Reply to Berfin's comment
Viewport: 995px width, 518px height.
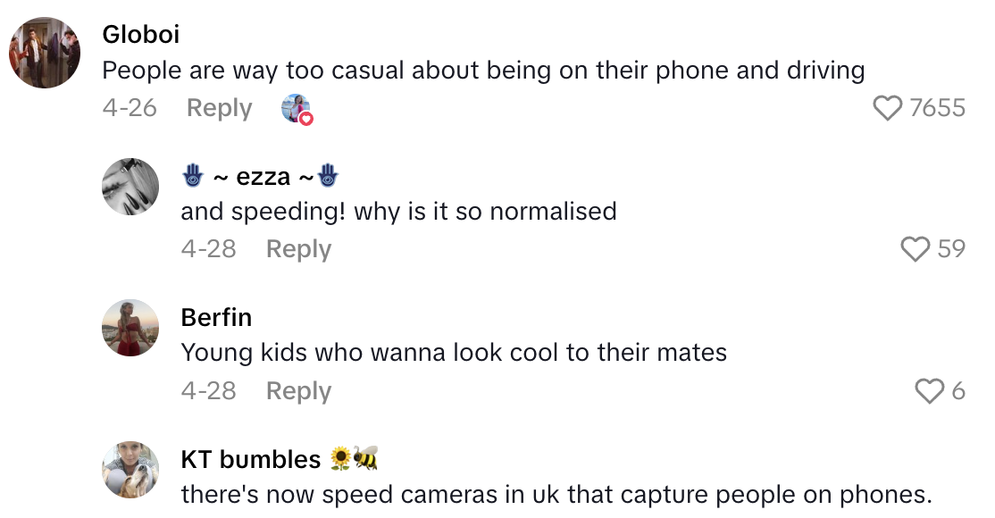[298, 391]
